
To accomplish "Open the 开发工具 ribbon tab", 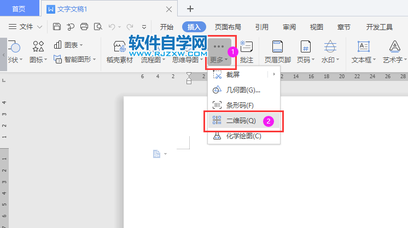I will (380, 27).
